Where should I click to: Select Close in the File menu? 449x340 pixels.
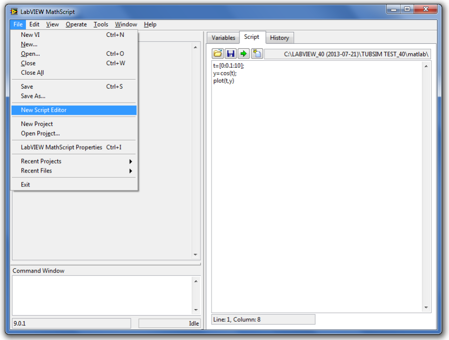point(74,63)
